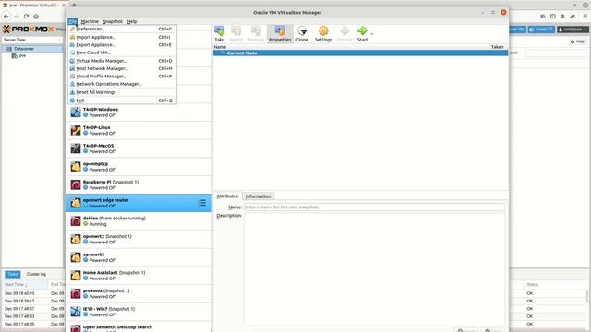
Task: Click the Name column header
Action: pos(220,47)
